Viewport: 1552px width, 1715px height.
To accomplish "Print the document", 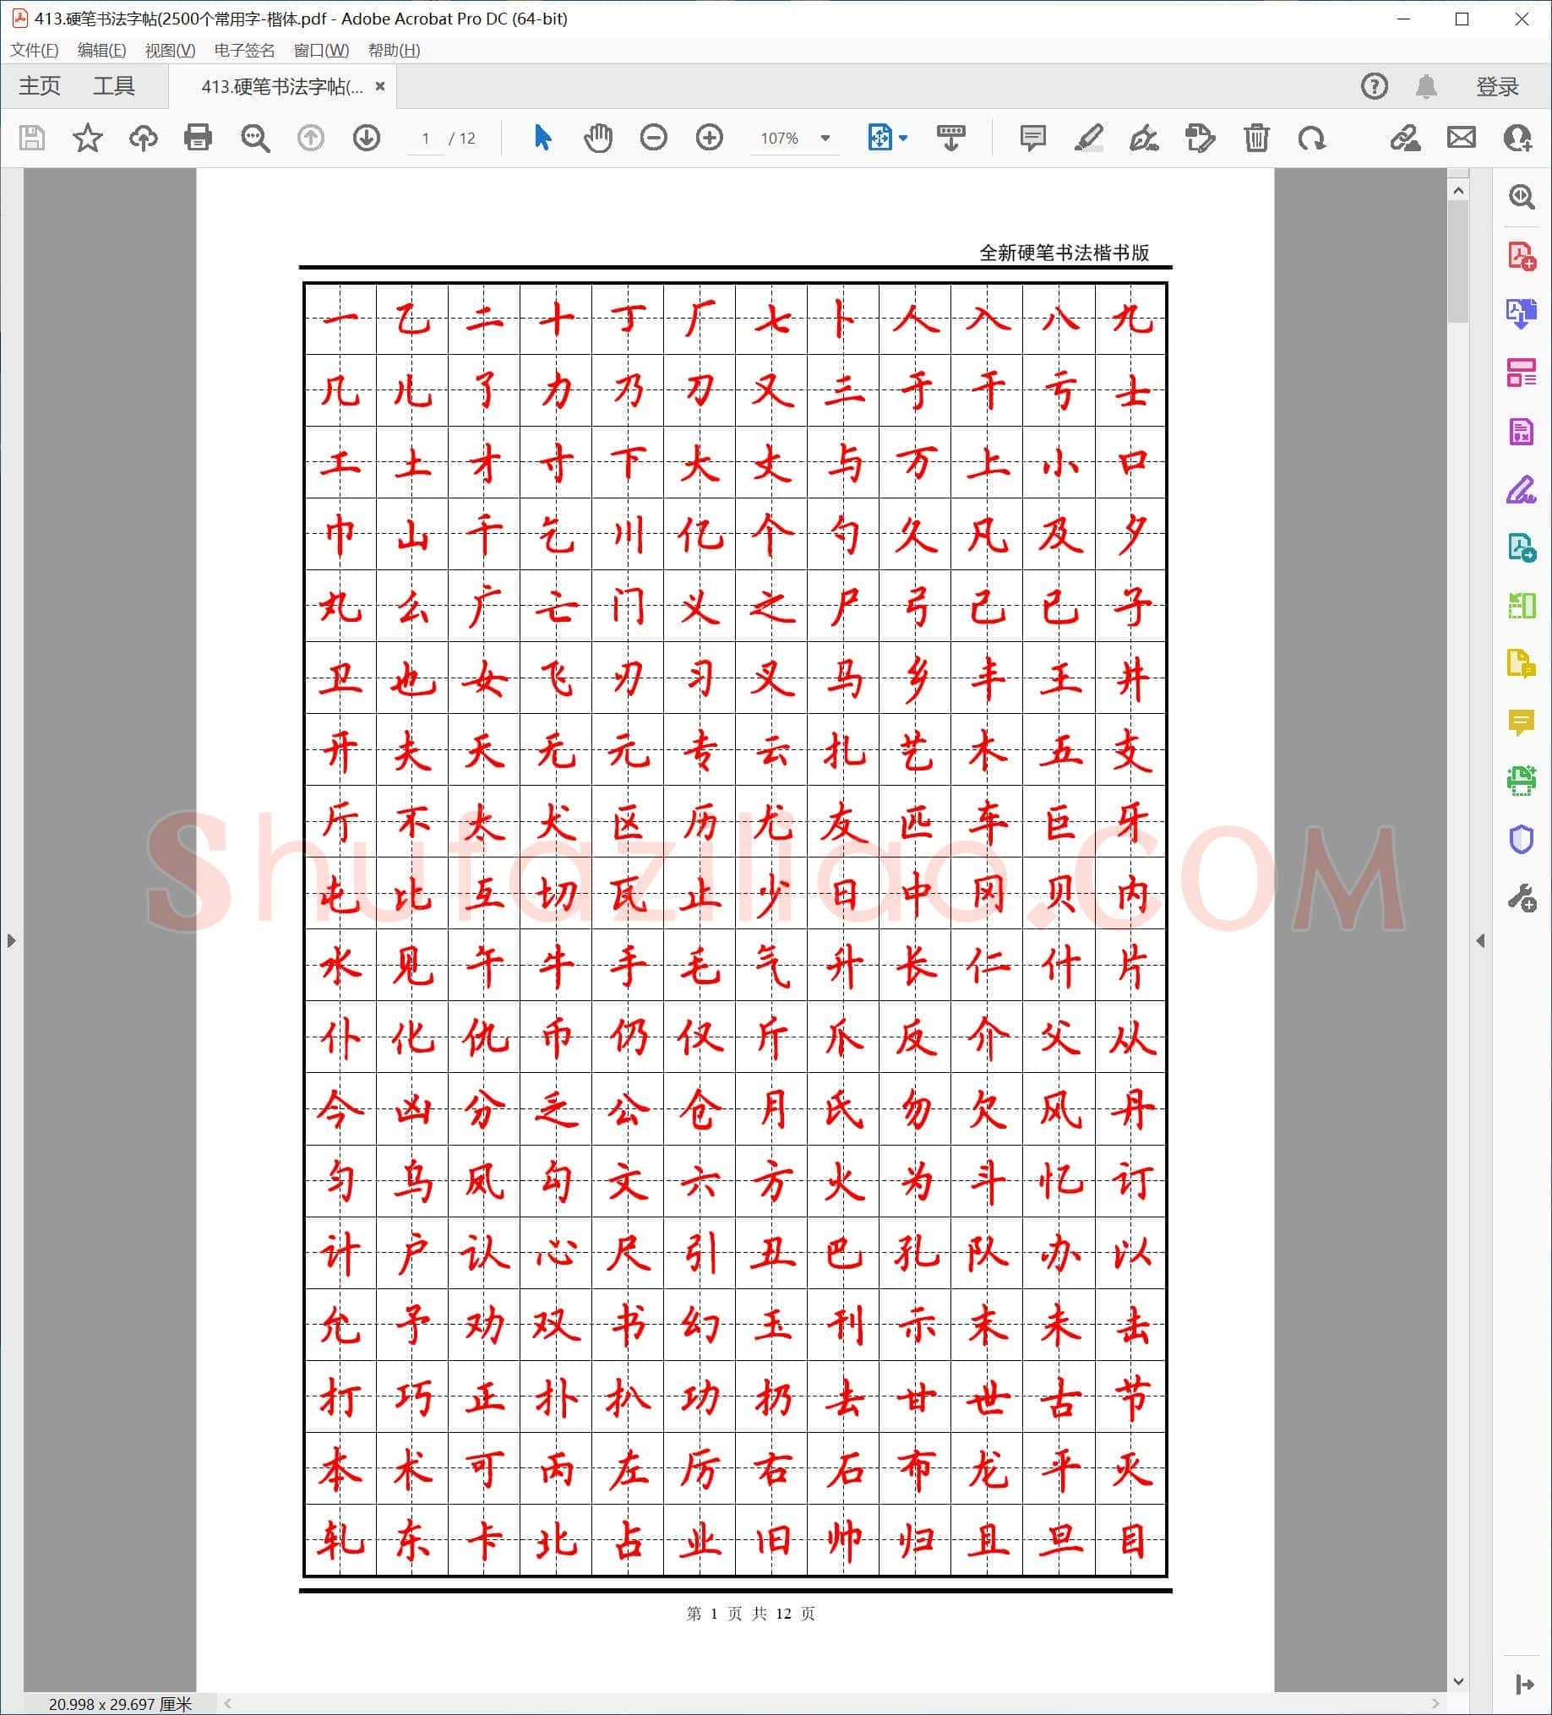I will point(199,138).
